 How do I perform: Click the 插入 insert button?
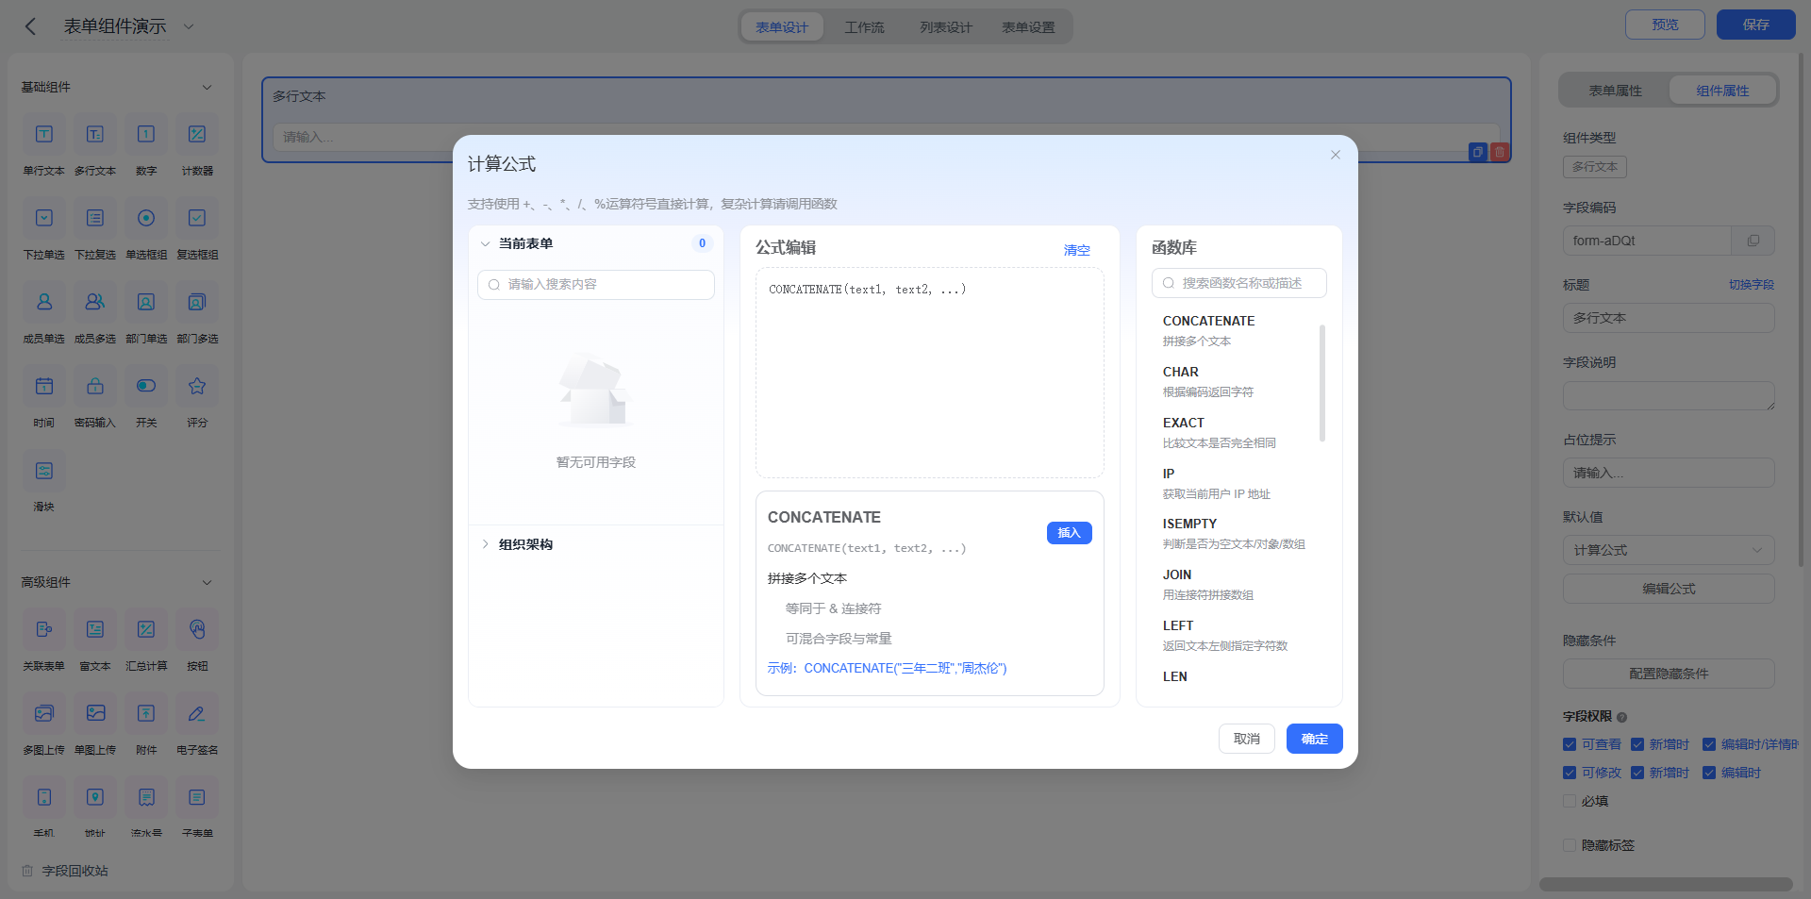pyautogui.click(x=1069, y=533)
